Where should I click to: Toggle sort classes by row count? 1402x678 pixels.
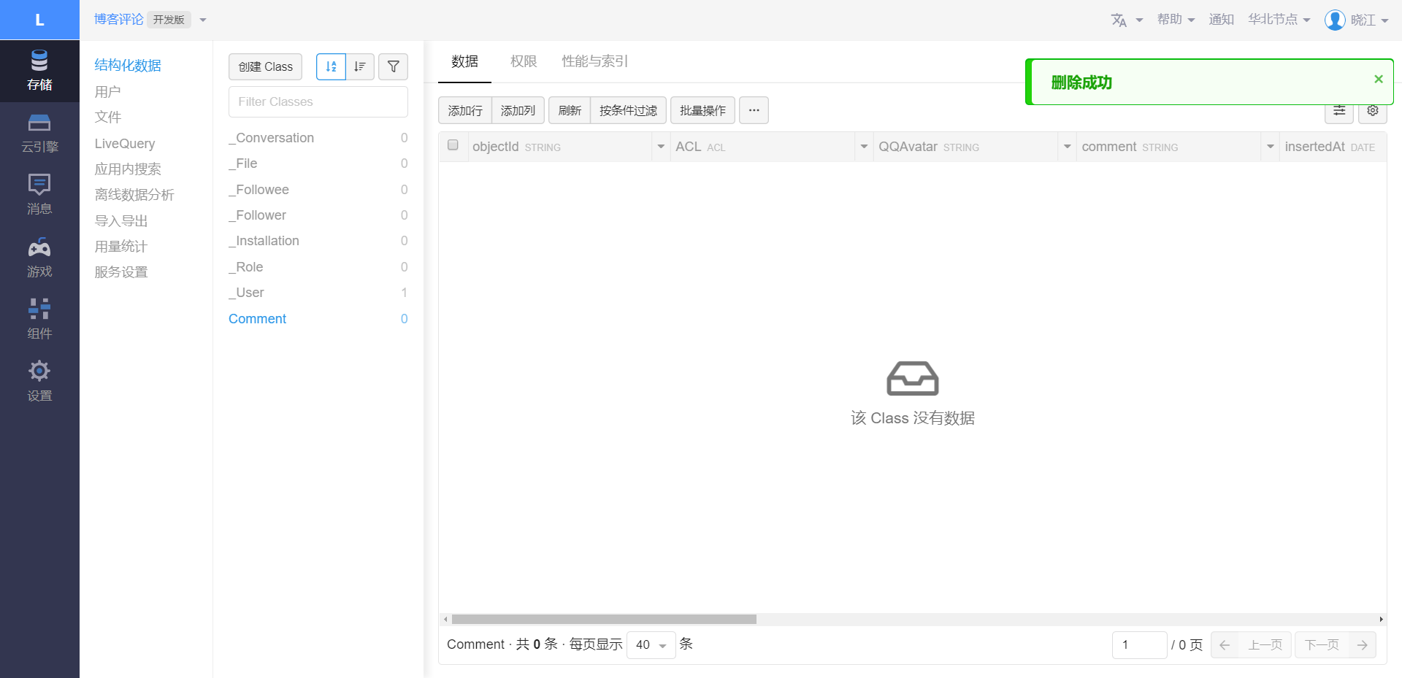360,66
